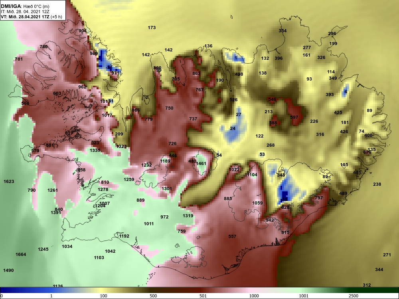Click the 588 label
Viewport: 399px width, 299px height.
click(273, 123)
